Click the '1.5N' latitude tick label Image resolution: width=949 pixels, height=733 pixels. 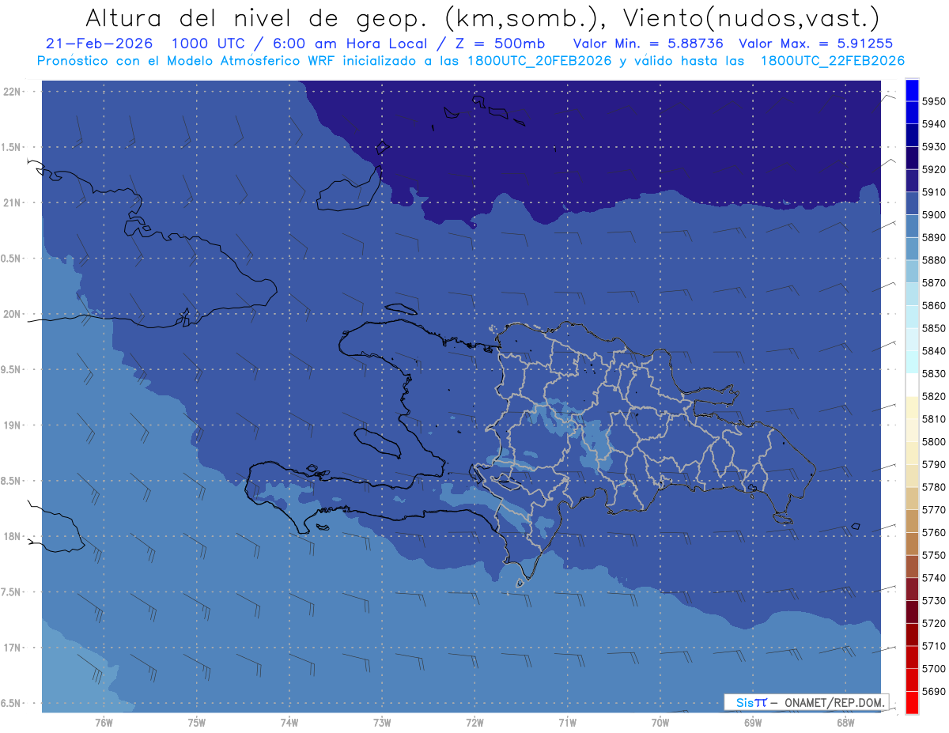12,147
